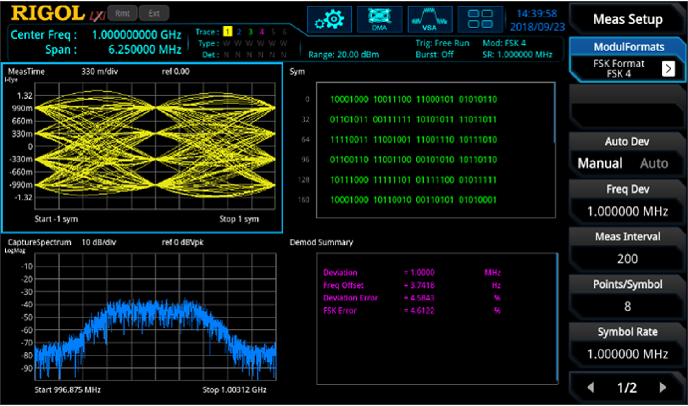
Task: Open the Symbol Rate entry field
Action: (x=627, y=354)
